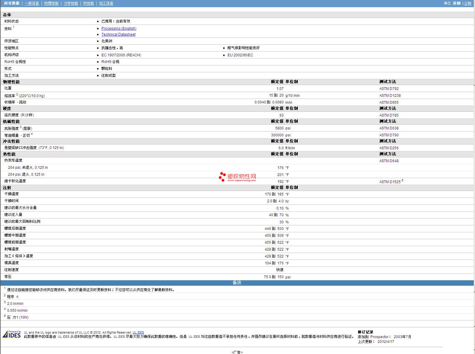Click the 材料状态 row label

click(x=11, y=21)
